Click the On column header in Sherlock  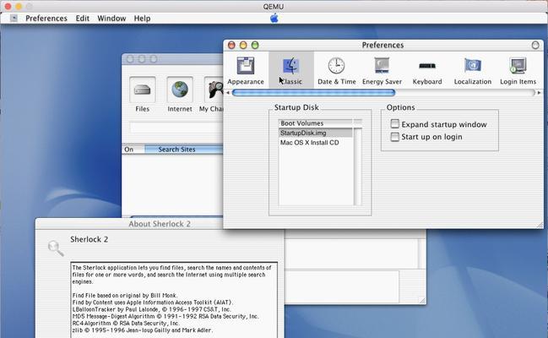(x=133, y=150)
